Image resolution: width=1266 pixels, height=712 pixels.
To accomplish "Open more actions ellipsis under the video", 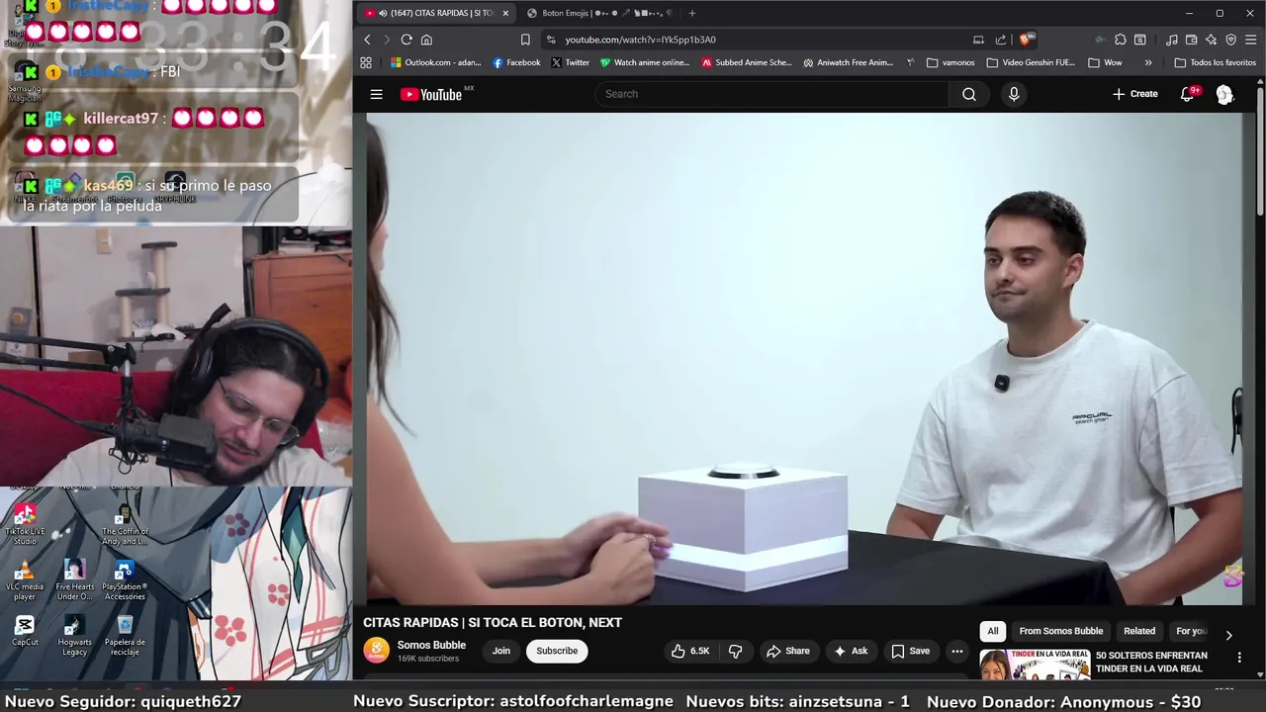I will 956,651.
